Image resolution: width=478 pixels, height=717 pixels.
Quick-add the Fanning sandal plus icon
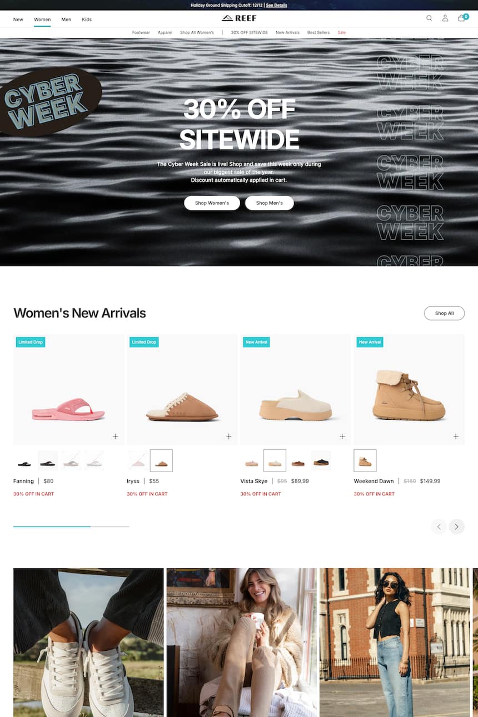click(115, 436)
